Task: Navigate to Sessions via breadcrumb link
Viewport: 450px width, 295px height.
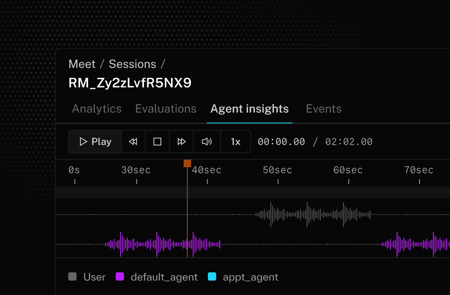Action: (132, 64)
